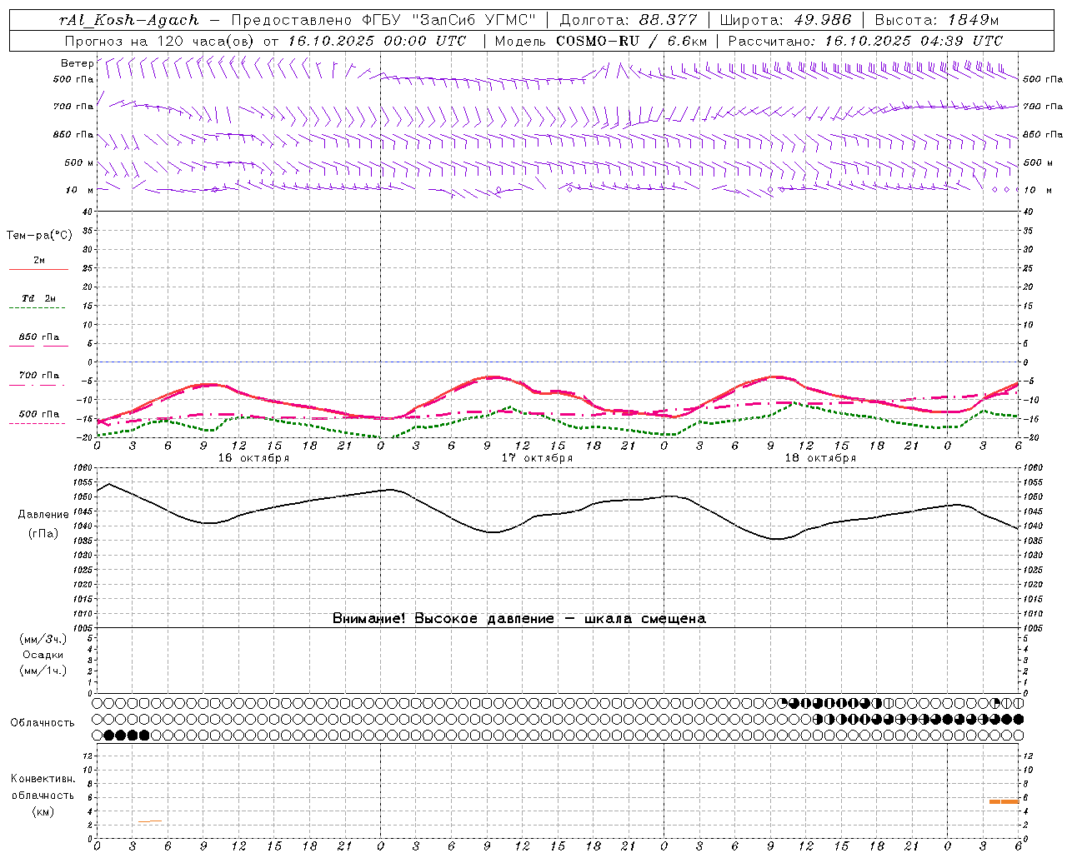The width and height of the screenshot is (1067, 853).
Task: Click the first filled black low-cloud circle
Action: pyautogui.click(x=108, y=735)
